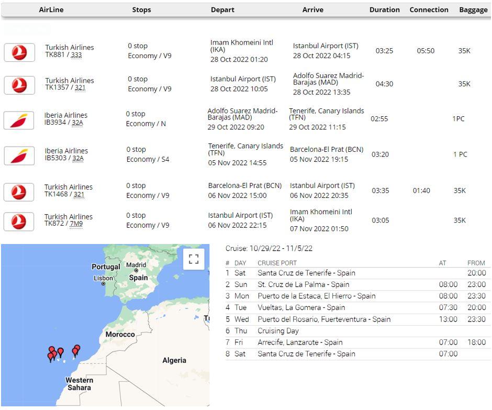Screen dimensions: 492x410
Task: Select the Vueltas, La Gomera cruise port row
Action: pyautogui.click(x=301, y=308)
